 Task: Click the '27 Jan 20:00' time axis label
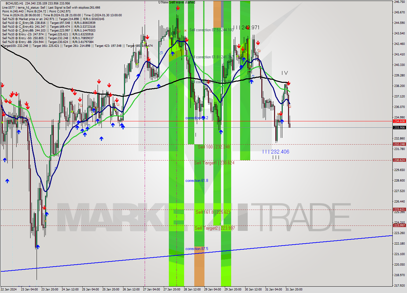coord(172,289)
